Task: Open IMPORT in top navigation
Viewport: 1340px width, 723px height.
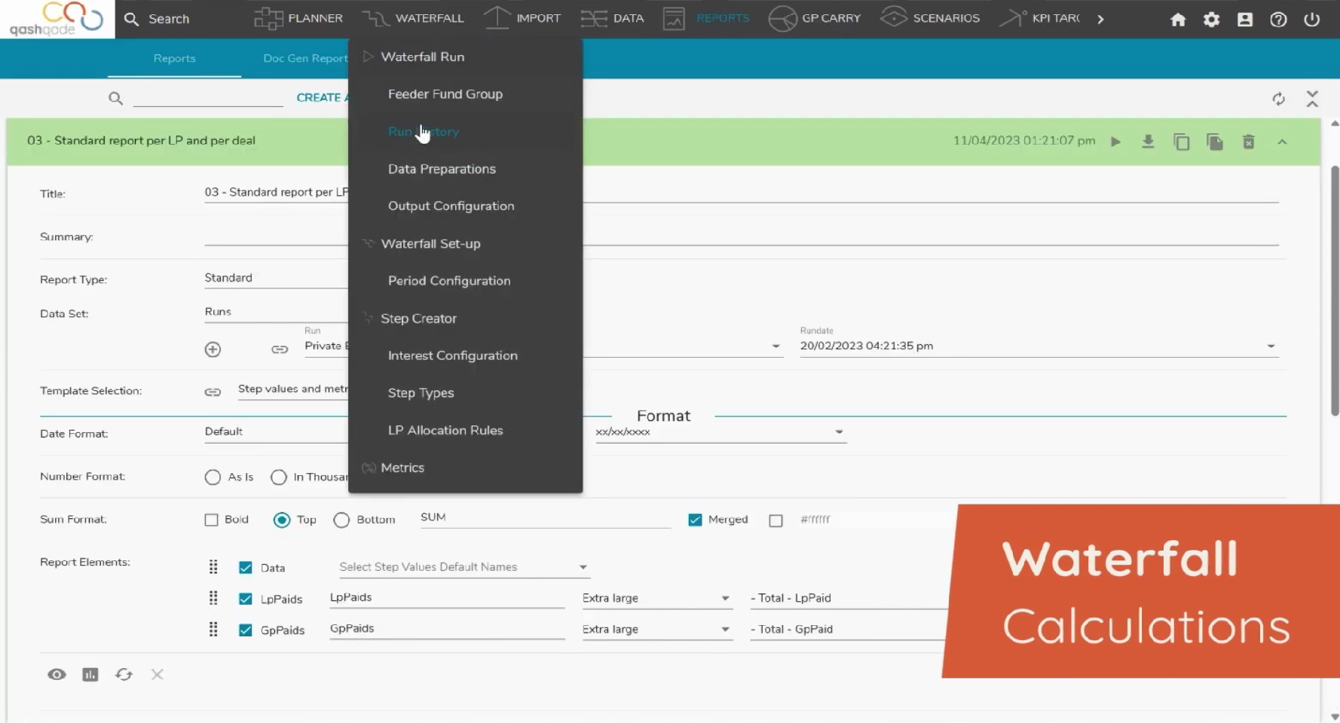Action: [522, 19]
